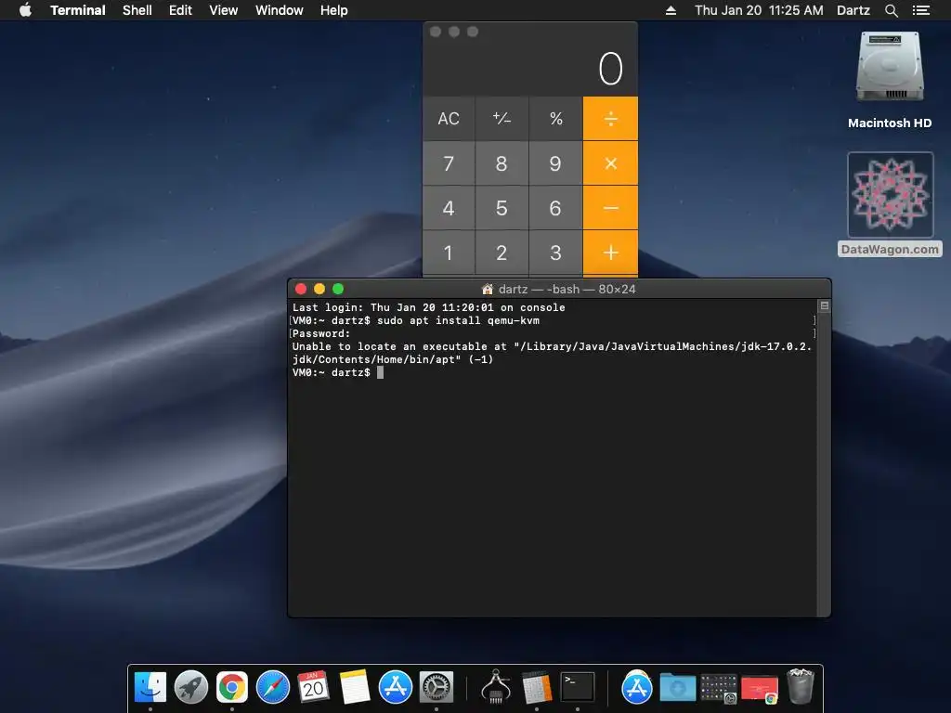Open System Preferences gear in dock

click(436, 688)
